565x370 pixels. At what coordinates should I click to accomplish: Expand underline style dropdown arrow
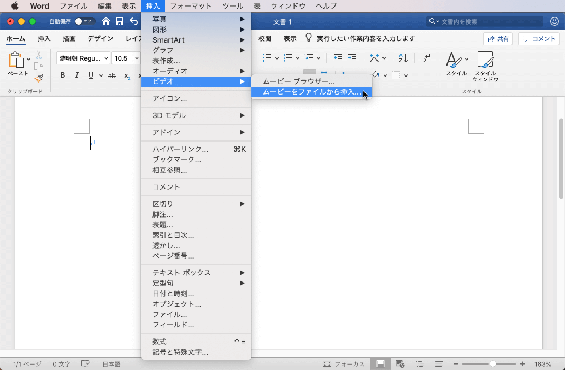(x=101, y=75)
